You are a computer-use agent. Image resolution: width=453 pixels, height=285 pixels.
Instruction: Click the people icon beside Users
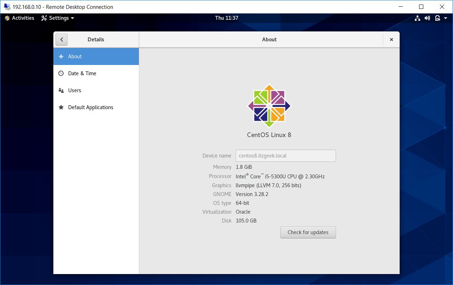pos(61,90)
